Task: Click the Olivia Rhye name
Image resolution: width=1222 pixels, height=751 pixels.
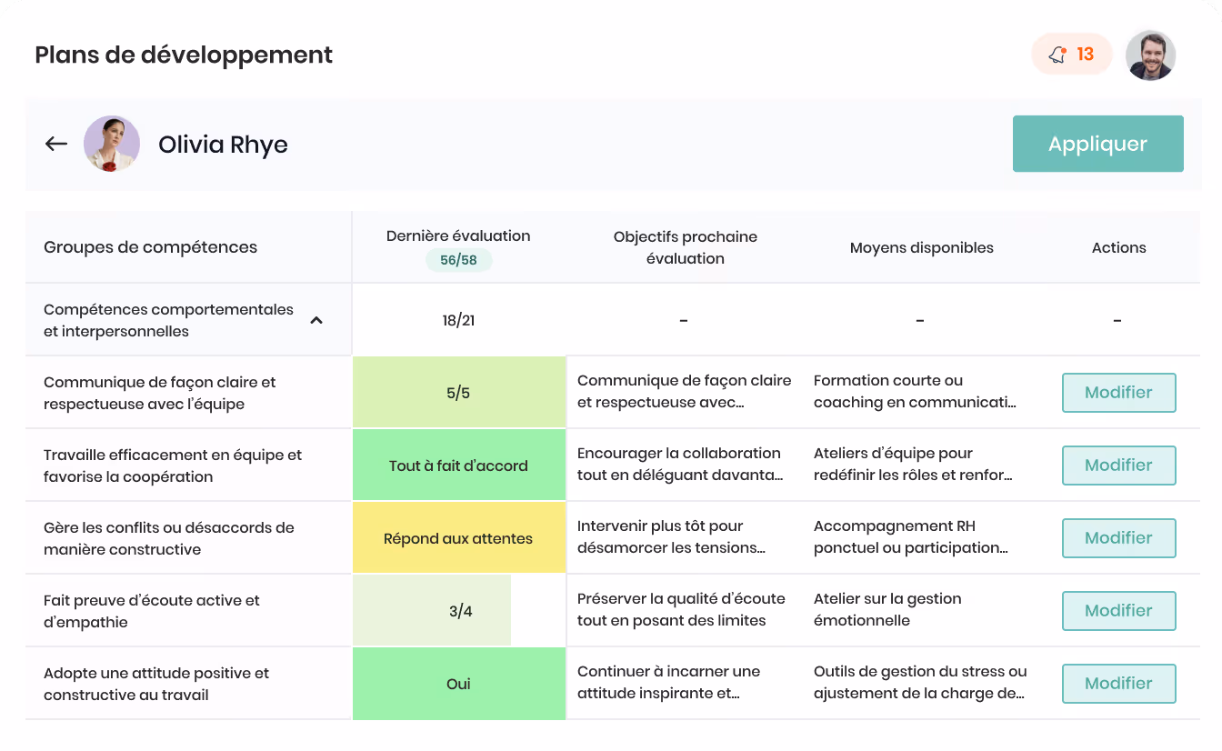Action: coord(223,145)
